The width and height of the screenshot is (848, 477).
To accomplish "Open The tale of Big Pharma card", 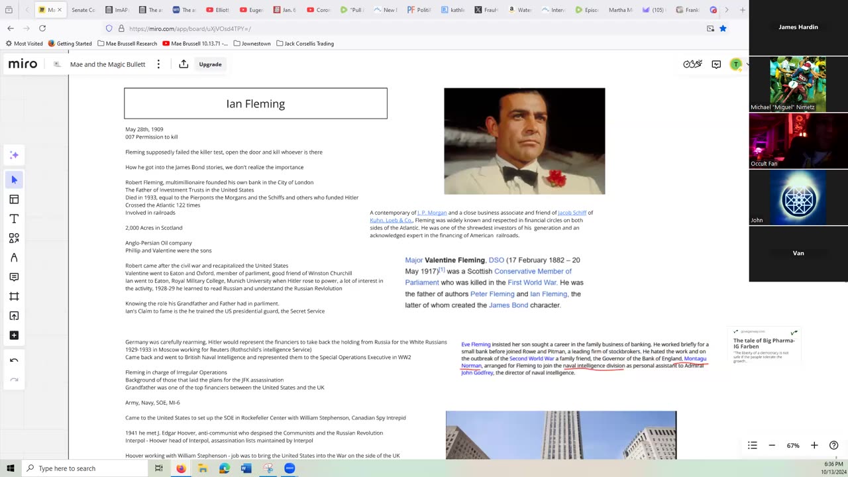I will pos(764,346).
